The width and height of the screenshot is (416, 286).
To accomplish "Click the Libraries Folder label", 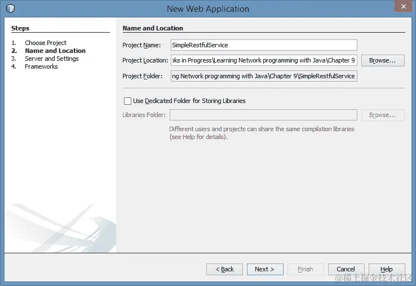I will pyautogui.click(x=144, y=115).
